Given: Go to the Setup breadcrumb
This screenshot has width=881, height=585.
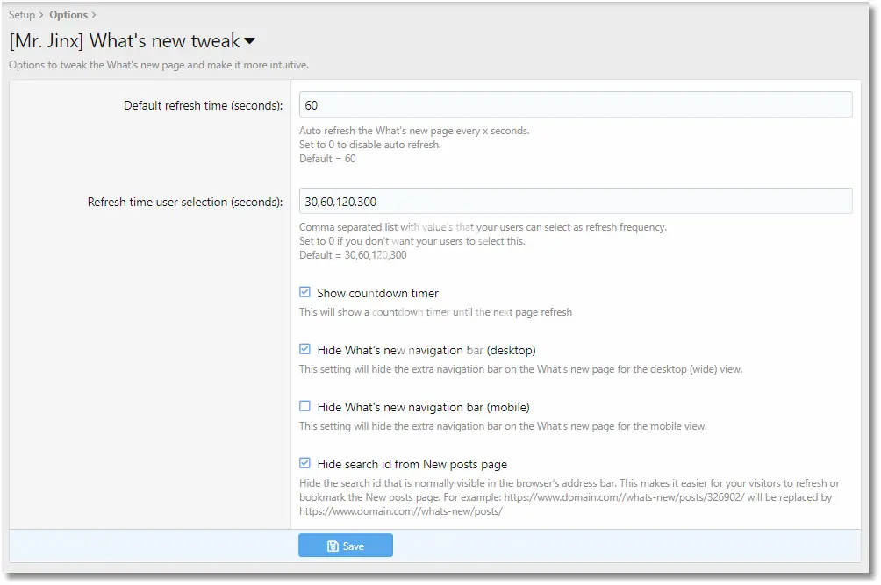Looking at the screenshot, I should (x=22, y=15).
